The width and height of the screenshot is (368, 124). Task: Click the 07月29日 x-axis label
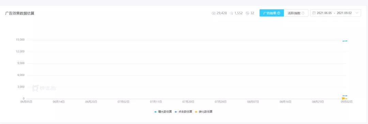tap(220, 102)
